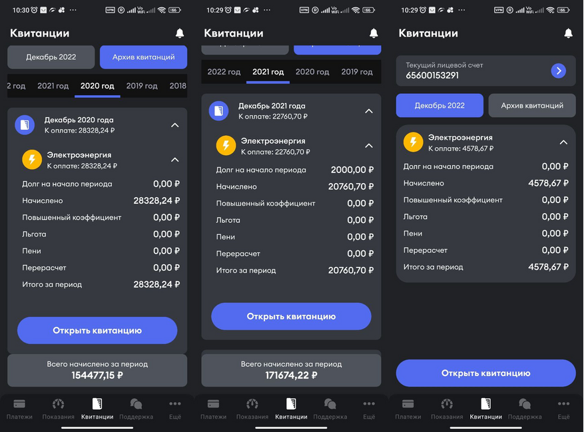Open Архив квитанций on the account number screen
Image resolution: width=584 pixels, height=432 pixels.
click(531, 105)
